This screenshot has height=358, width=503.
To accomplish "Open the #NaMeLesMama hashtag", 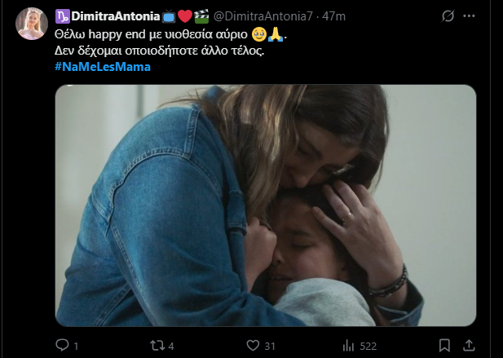I will [x=103, y=67].
